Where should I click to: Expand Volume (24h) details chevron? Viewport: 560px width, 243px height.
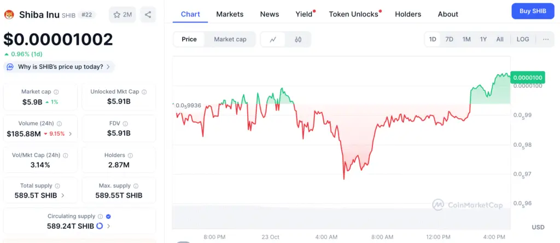70,134
